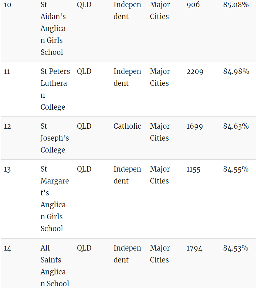
Task: Click the 84.53% score cell
Action: pyautogui.click(x=236, y=248)
